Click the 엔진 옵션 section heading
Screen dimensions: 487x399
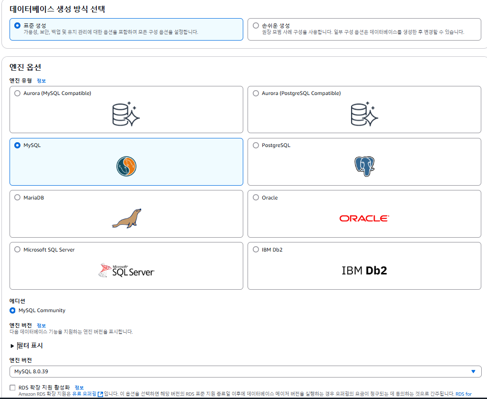[x=25, y=67]
